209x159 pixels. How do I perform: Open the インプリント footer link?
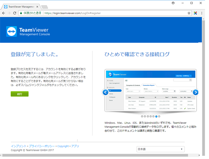coord(19,146)
